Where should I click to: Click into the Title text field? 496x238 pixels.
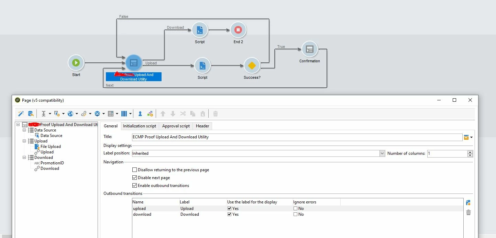[x=297, y=137]
